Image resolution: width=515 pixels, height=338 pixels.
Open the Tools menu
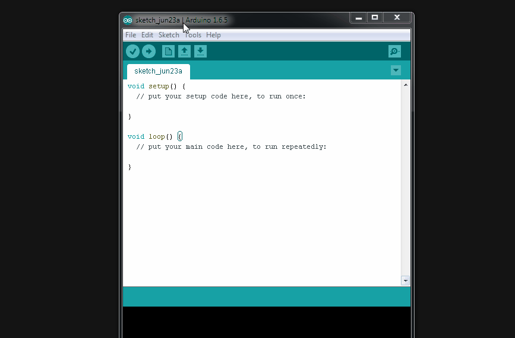pyautogui.click(x=193, y=35)
